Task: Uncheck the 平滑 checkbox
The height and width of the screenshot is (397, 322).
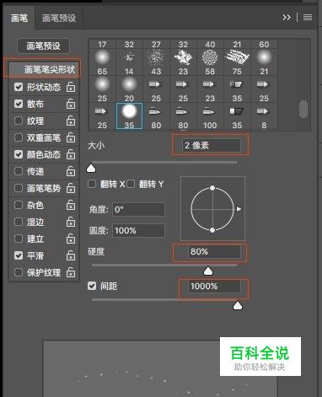Action: click(x=19, y=255)
